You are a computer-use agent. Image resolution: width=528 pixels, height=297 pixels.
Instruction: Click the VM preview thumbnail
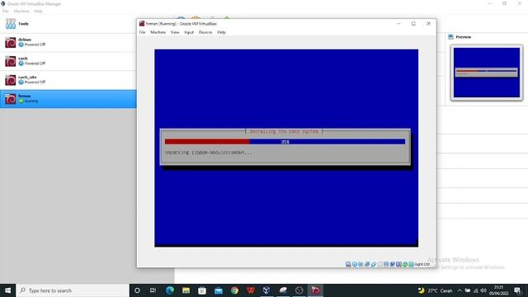click(x=487, y=73)
